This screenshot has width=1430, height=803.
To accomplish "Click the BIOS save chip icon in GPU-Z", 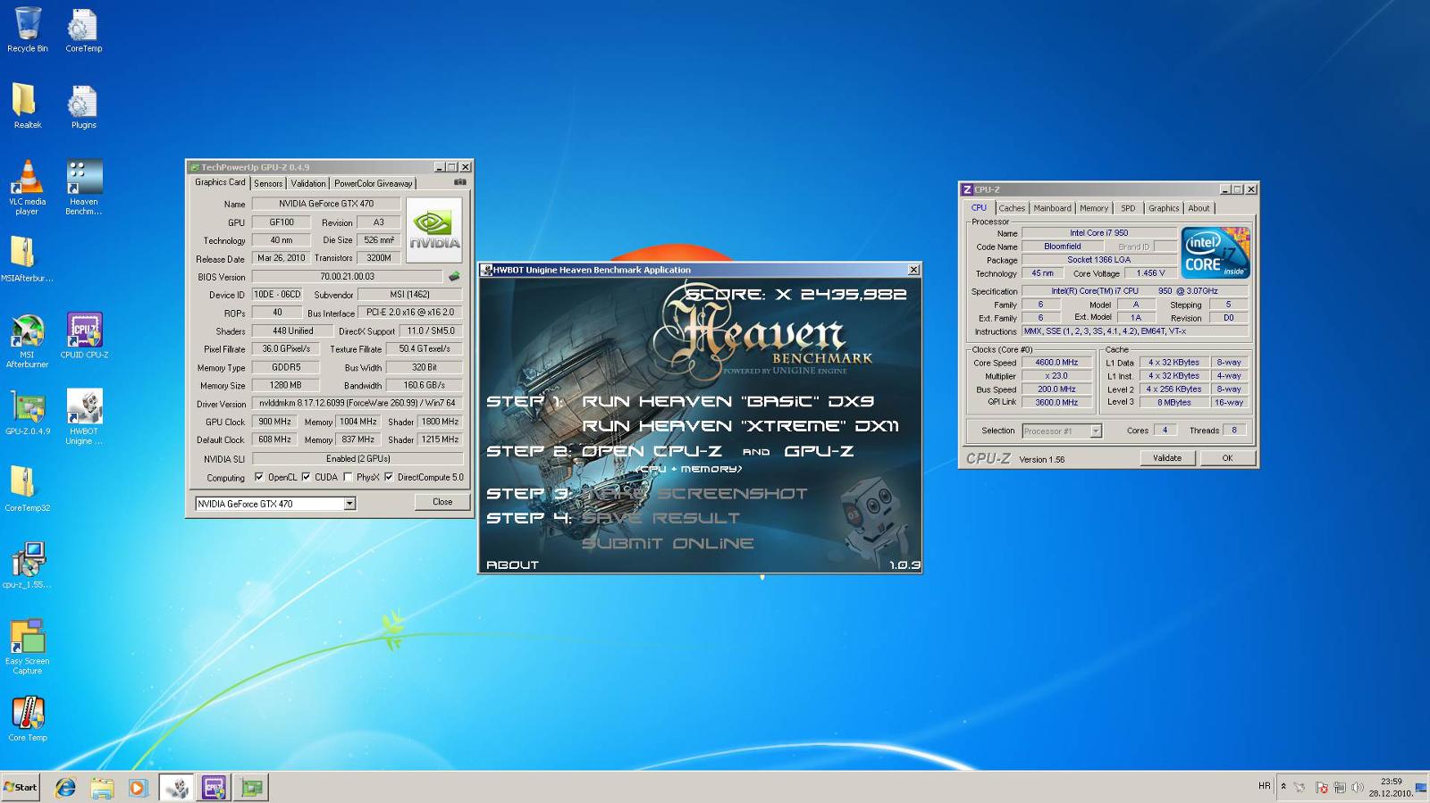I will click(x=454, y=277).
